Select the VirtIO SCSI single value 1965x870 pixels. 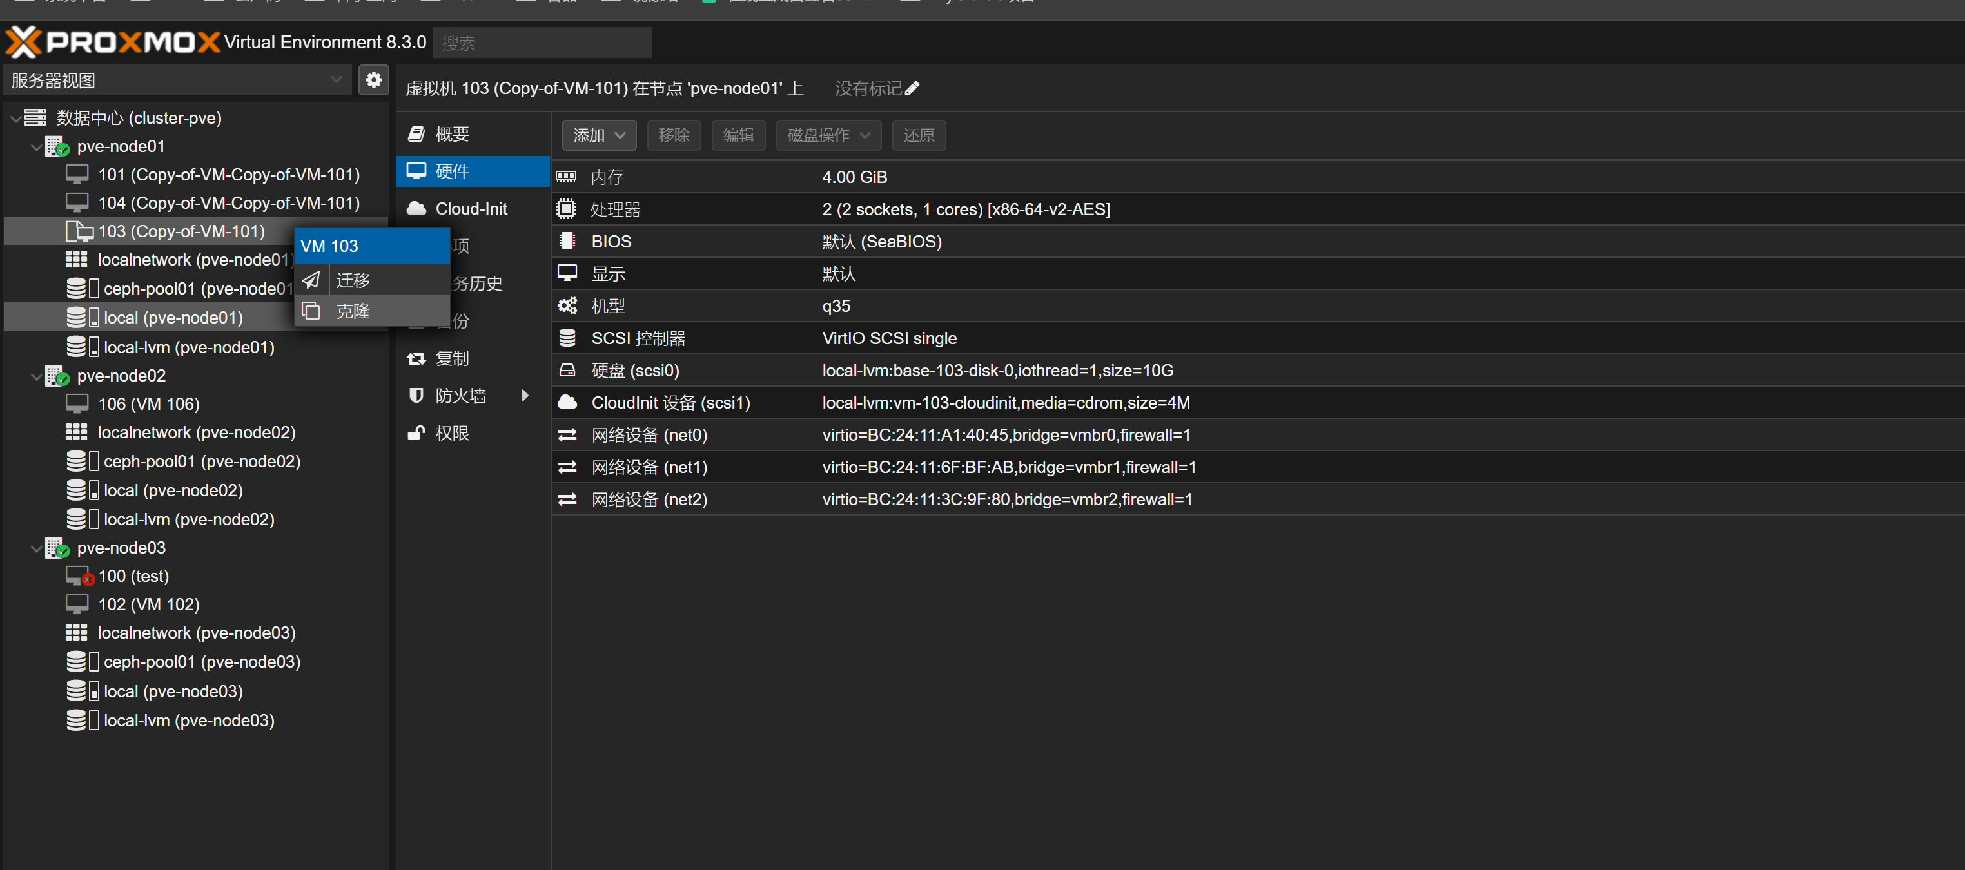click(890, 338)
